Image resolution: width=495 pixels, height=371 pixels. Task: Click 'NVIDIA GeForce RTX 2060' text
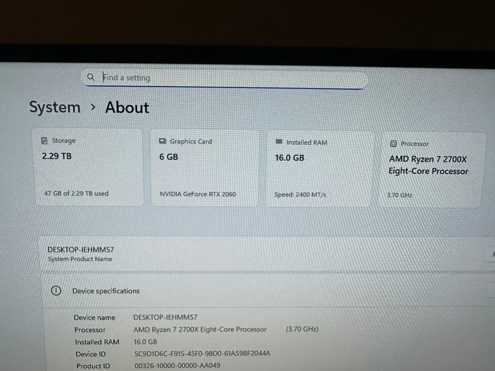198,194
